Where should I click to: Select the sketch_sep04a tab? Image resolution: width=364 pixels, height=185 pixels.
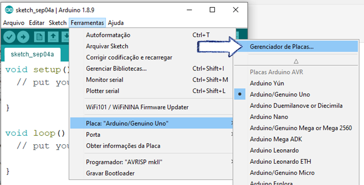coord(32,54)
